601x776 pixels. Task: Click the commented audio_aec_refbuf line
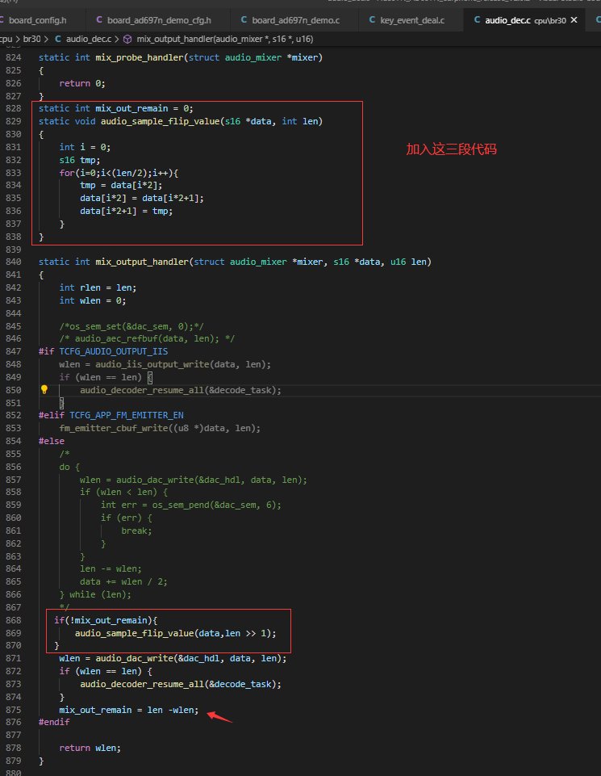(148, 338)
